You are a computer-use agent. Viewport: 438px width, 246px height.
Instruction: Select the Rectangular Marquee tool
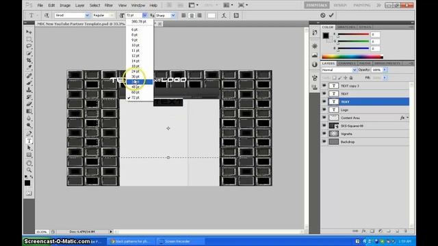pos(29,40)
